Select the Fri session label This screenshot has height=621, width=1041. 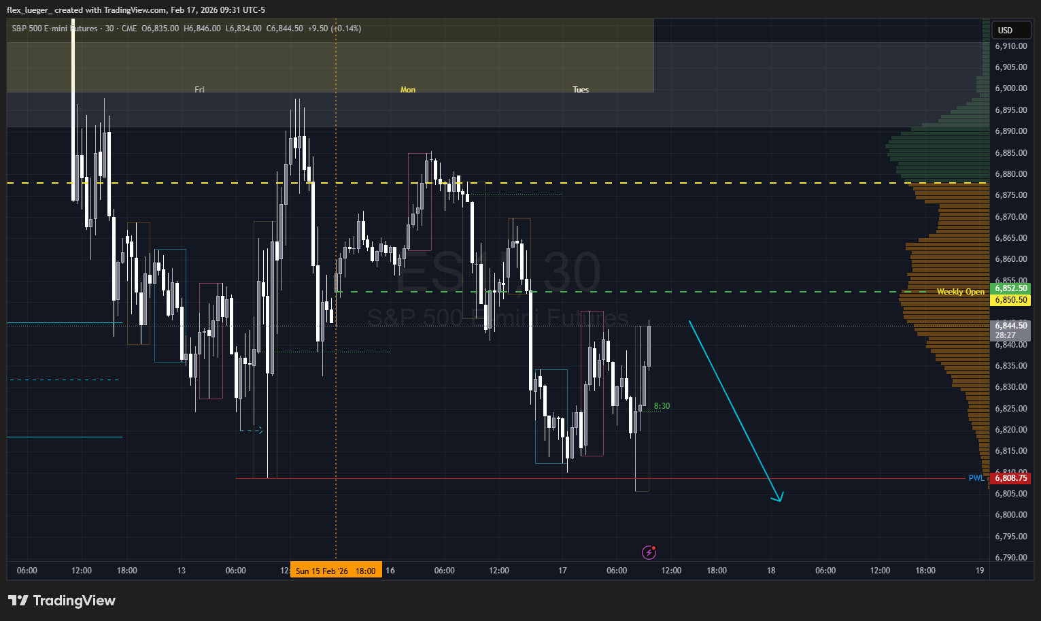(199, 90)
